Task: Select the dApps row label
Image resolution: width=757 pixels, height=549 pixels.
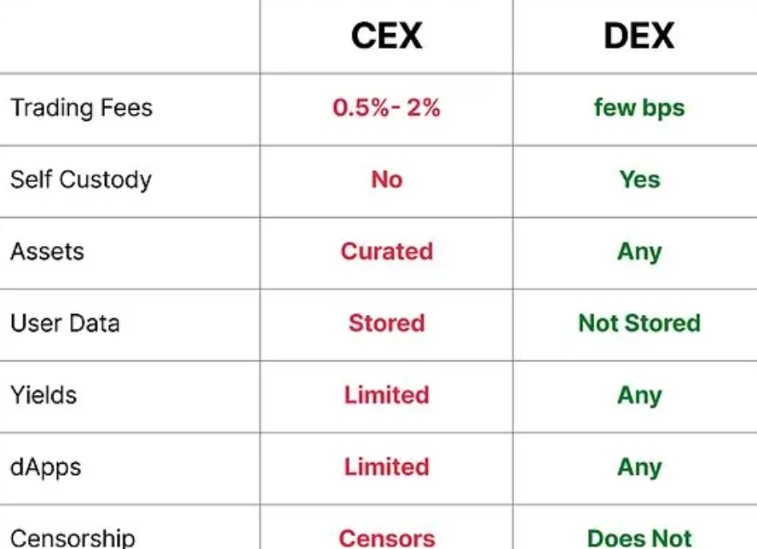Action: point(46,467)
